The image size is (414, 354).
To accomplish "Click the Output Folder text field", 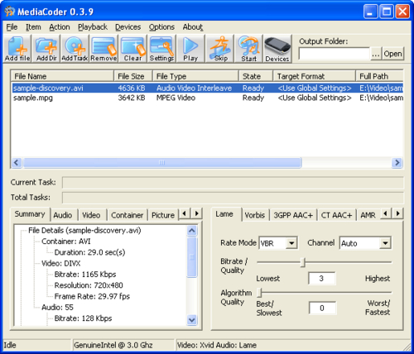I will tap(335, 54).
